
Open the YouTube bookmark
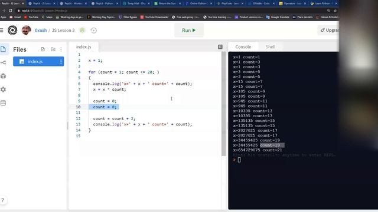coord(31,17)
